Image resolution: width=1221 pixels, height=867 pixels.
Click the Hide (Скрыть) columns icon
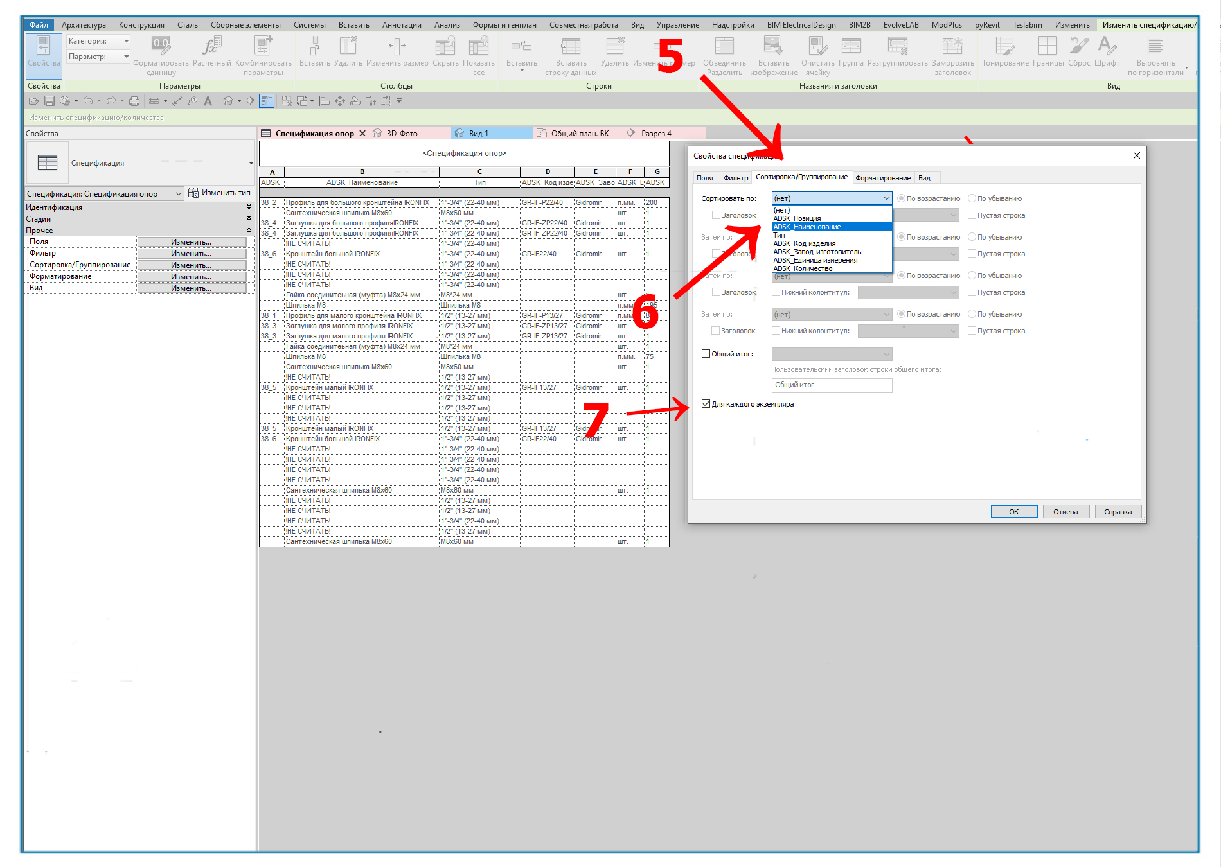tap(445, 46)
